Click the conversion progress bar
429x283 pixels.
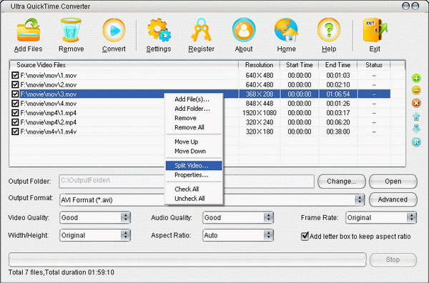pyautogui.click(x=187, y=259)
